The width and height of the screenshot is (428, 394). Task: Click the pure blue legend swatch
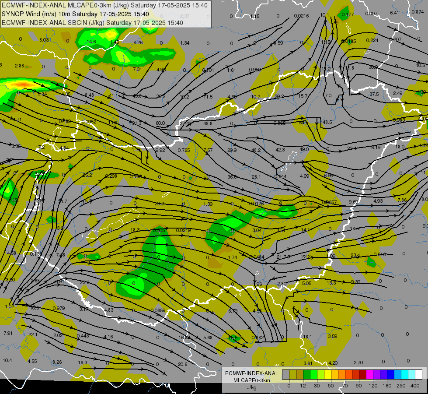pyautogui.click(x=391, y=374)
